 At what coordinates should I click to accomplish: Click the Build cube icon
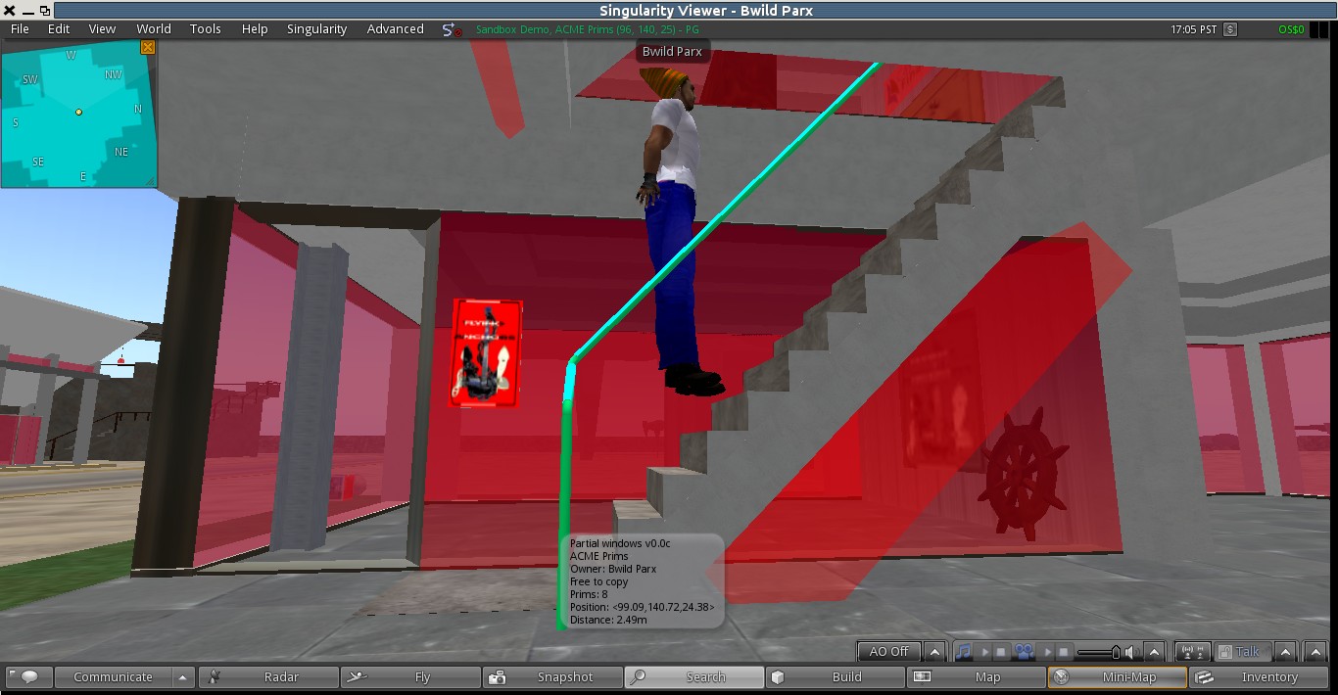click(x=778, y=676)
